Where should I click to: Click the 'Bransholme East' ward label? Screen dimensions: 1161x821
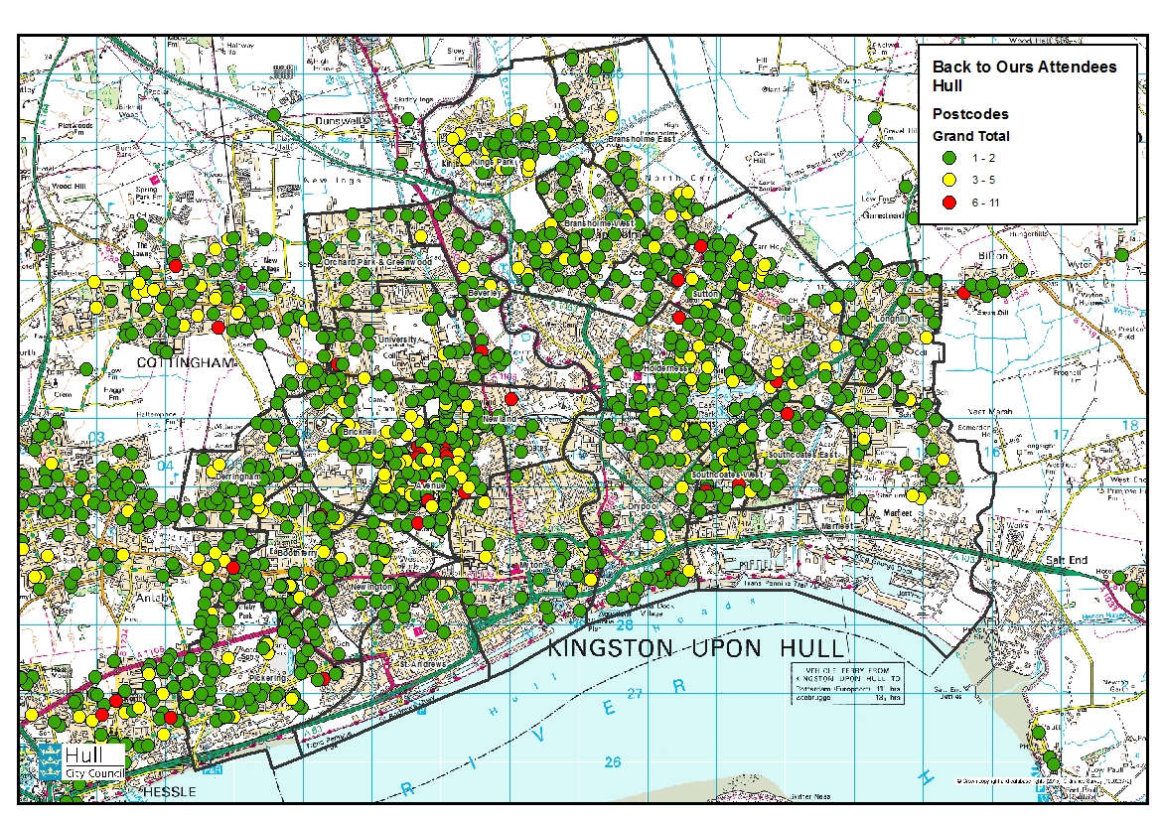pos(642,139)
